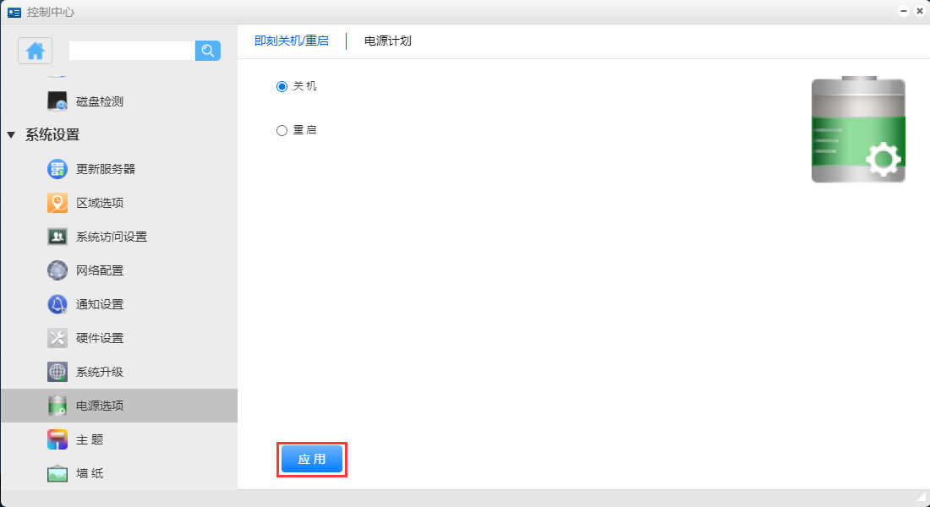930x507 pixels.
Task: Open the 系统升级 system upgrade icon
Action: click(x=57, y=372)
